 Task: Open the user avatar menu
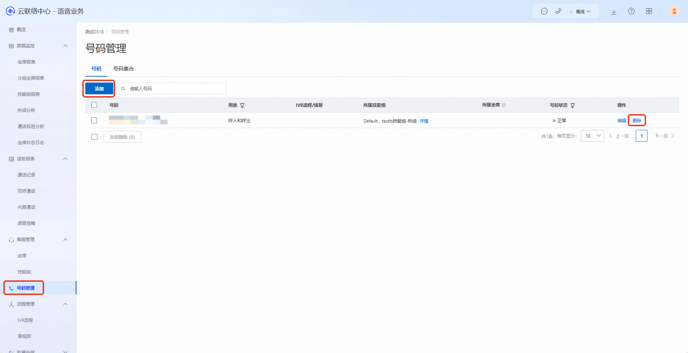(x=674, y=11)
